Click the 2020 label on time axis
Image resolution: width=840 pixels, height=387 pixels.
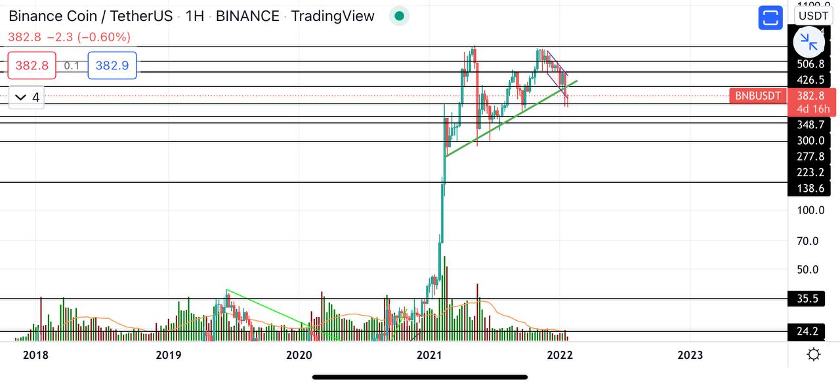pyautogui.click(x=299, y=355)
